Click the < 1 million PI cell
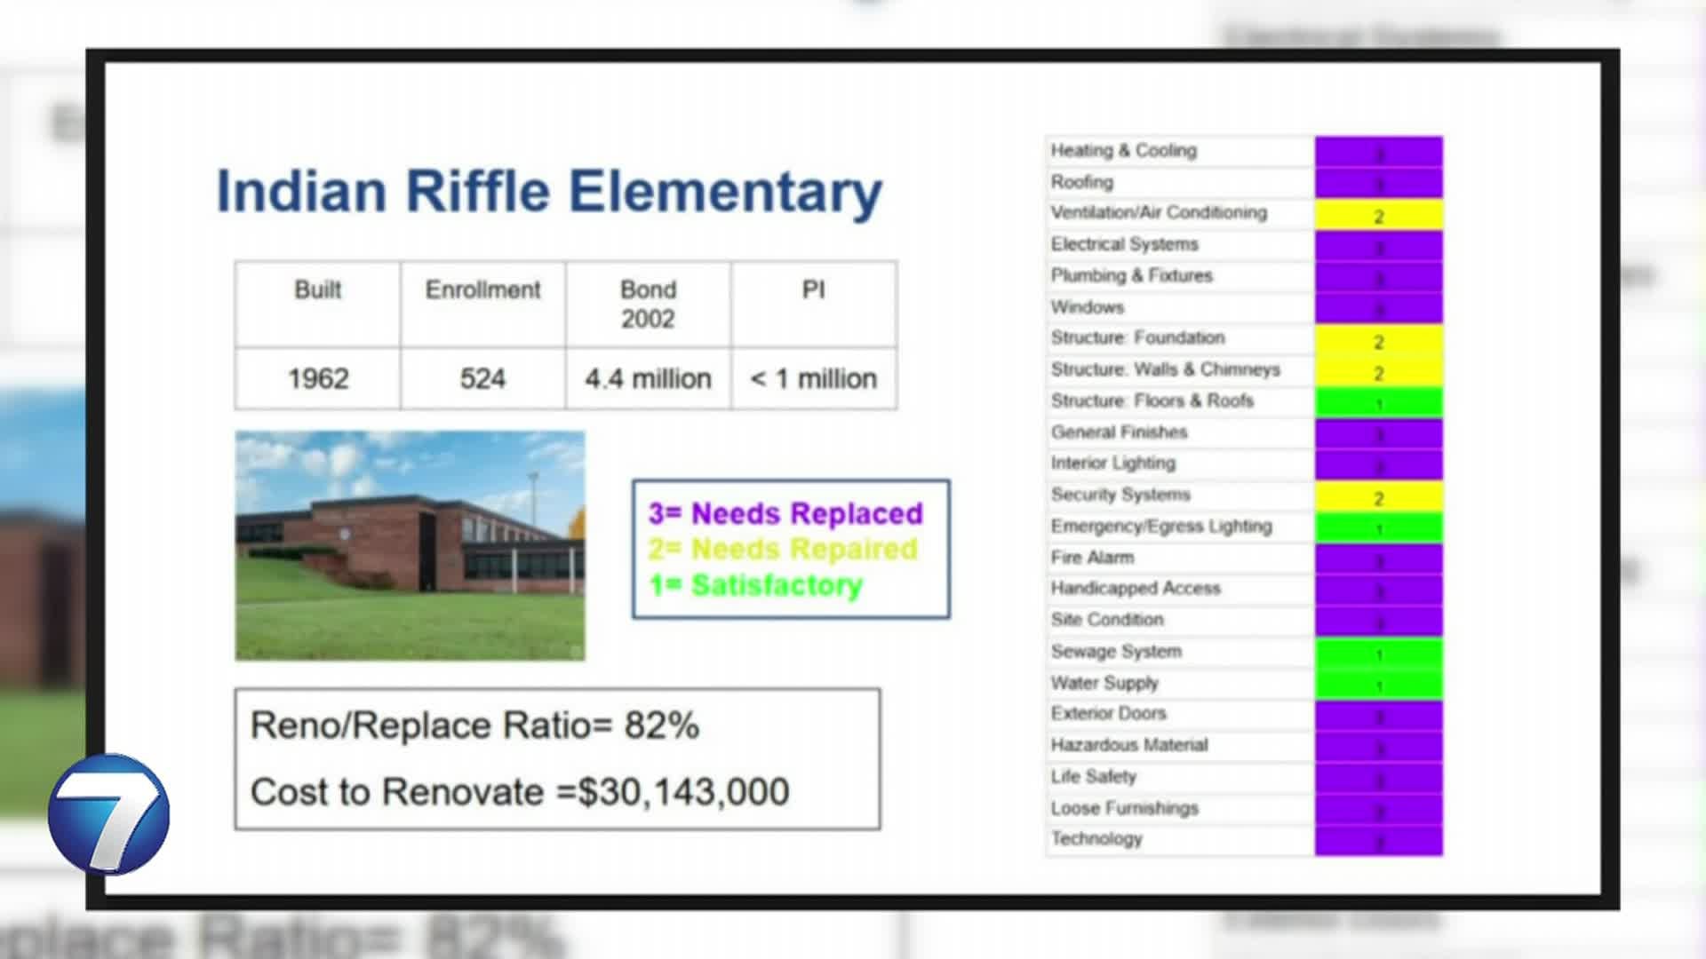Screen dimensions: 1706x959 pos(813,378)
